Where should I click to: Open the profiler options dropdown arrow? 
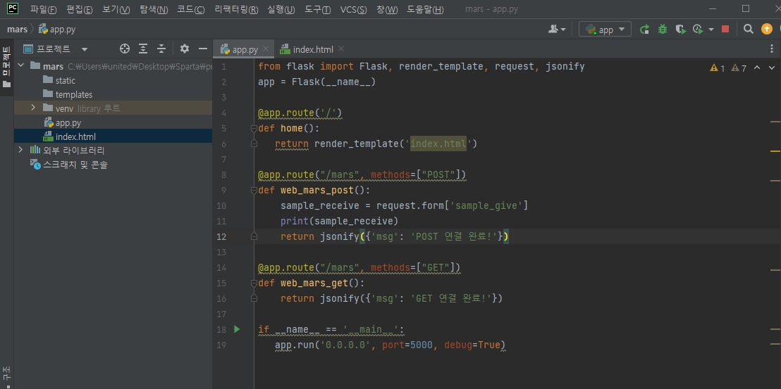click(711, 30)
